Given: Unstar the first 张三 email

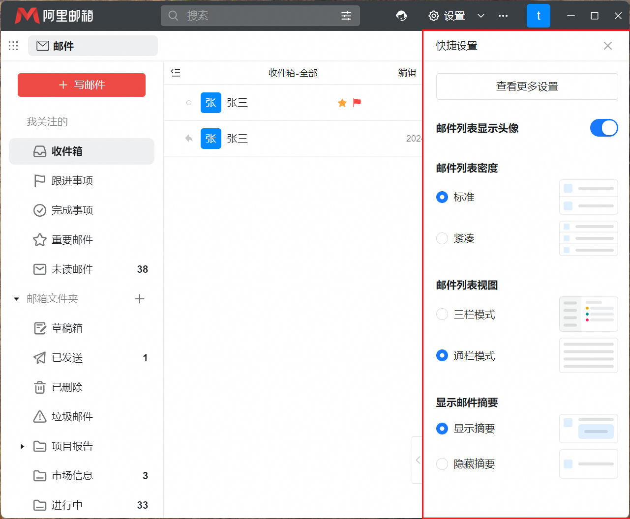Looking at the screenshot, I should 342,103.
